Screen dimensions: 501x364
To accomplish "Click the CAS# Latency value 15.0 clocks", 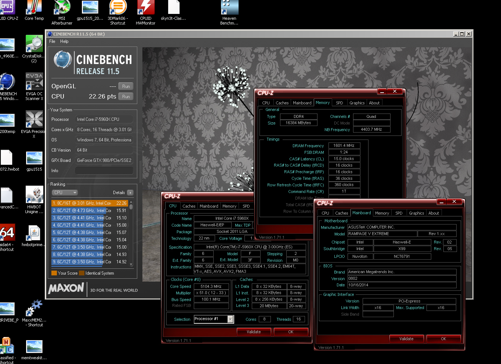I will [x=344, y=159].
